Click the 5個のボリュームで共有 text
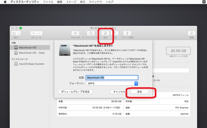This screenshot has width=207, height=128. coord(178,56)
